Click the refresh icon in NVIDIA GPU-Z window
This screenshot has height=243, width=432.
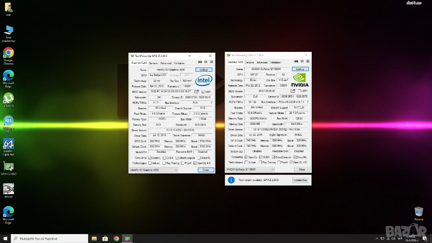pyautogui.click(x=301, y=62)
